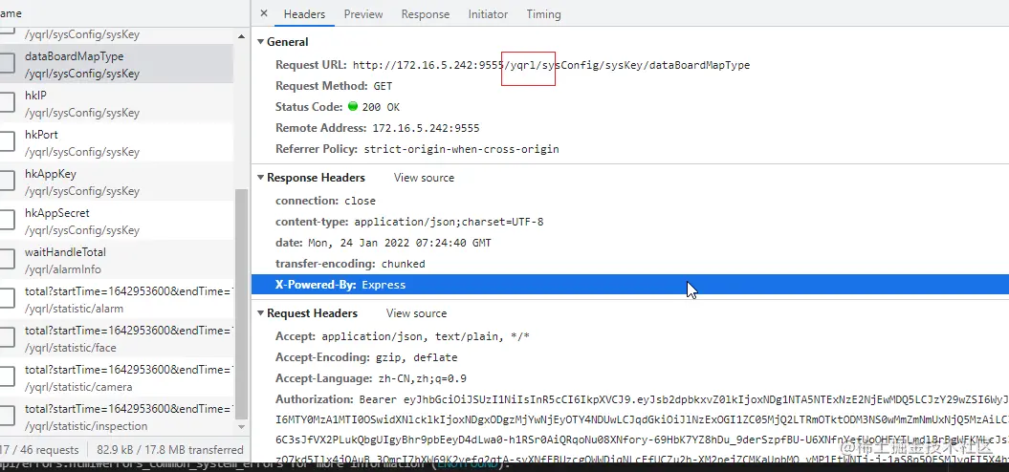Viewport: 1009px width, 472px height.
Task: Open the Timing tab
Action: click(x=544, y=14)
